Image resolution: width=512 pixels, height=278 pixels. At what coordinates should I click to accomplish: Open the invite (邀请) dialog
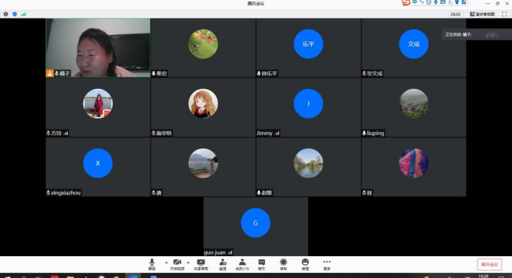point(222,263)
